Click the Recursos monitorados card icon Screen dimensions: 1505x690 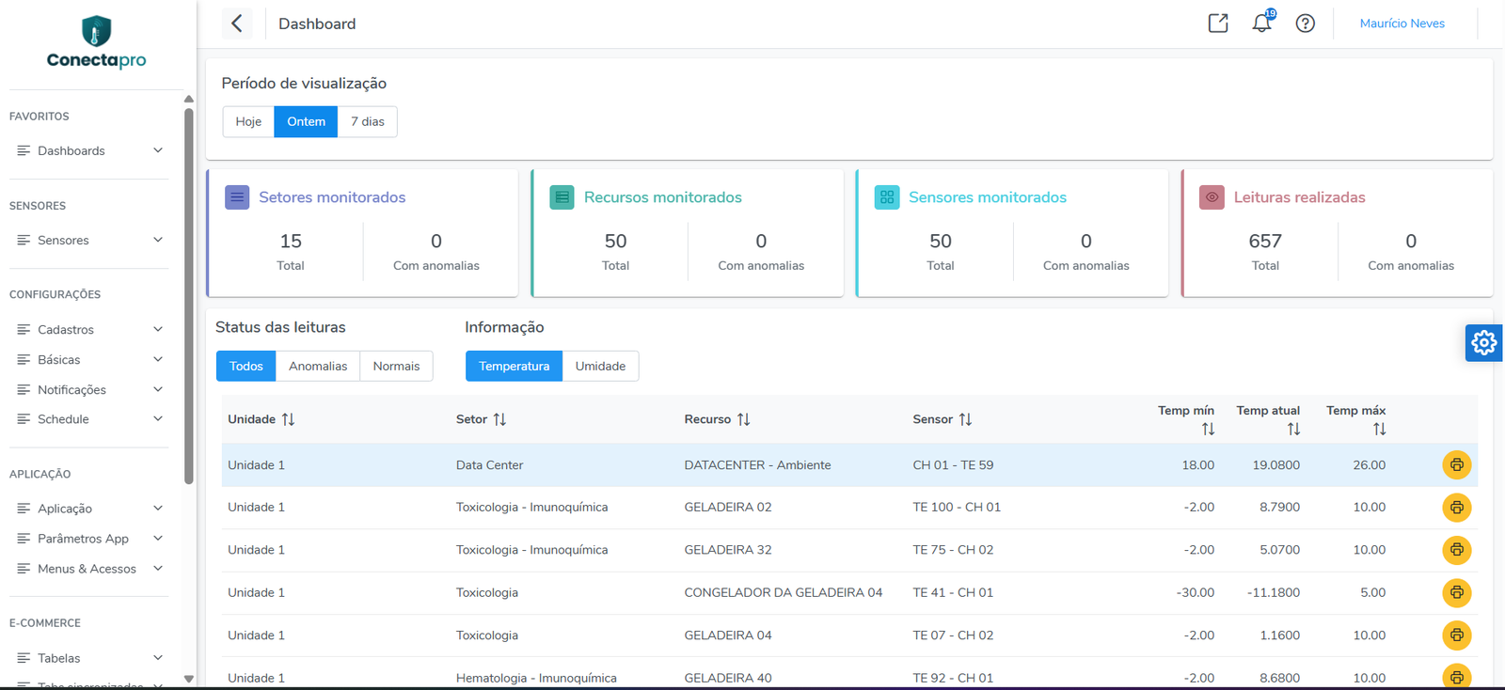[562, 197]
